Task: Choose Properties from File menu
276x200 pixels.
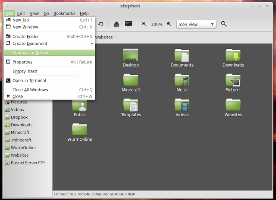Action: 50,62
